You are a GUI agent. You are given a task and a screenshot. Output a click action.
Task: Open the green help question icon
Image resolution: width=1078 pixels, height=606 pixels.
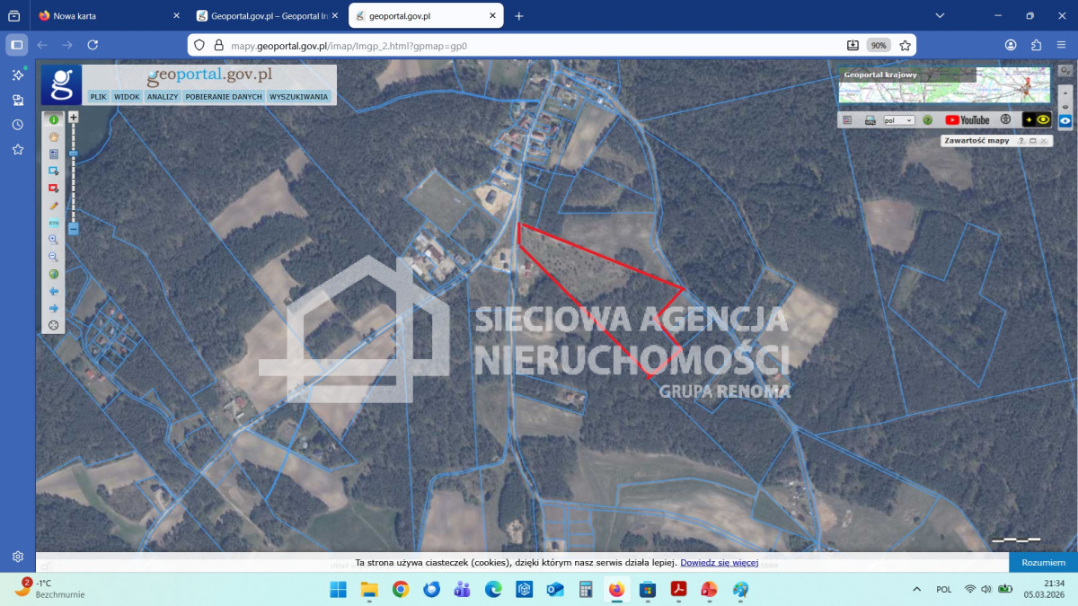[928, 120]
